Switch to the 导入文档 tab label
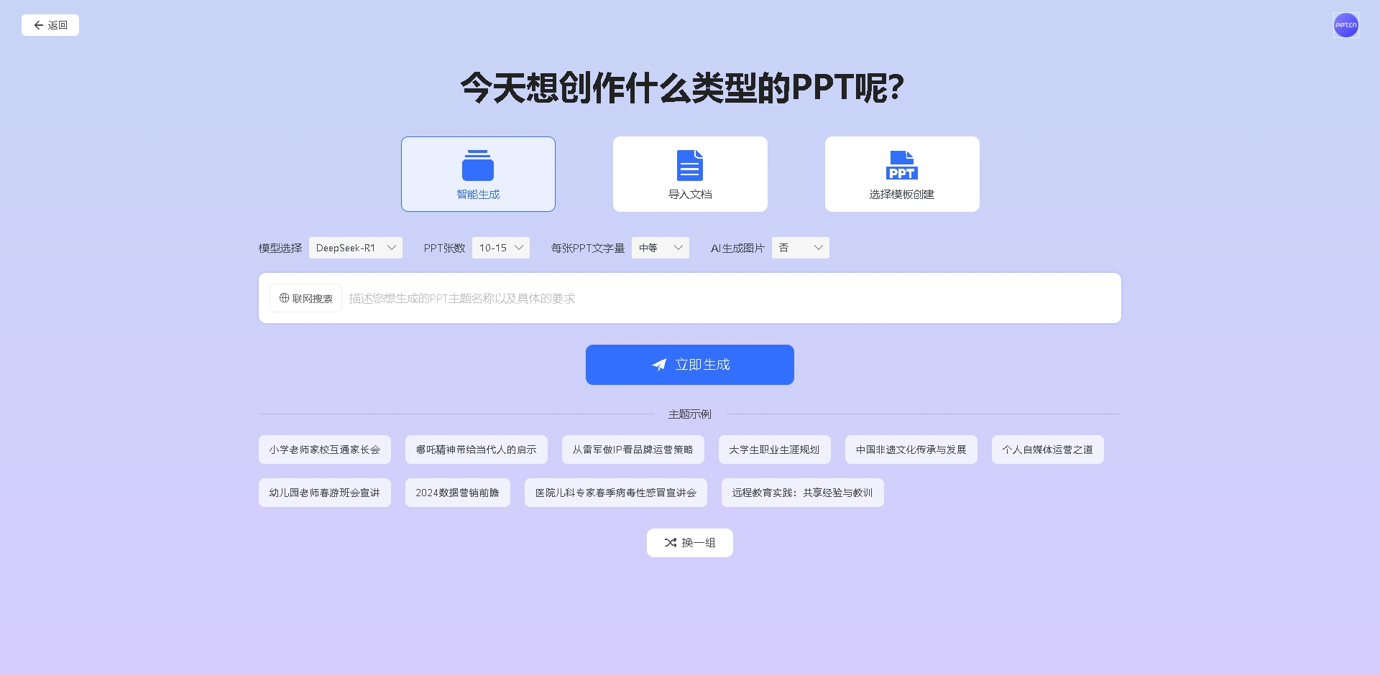This screenshot has height=675, width=1380. pos(690,195)
